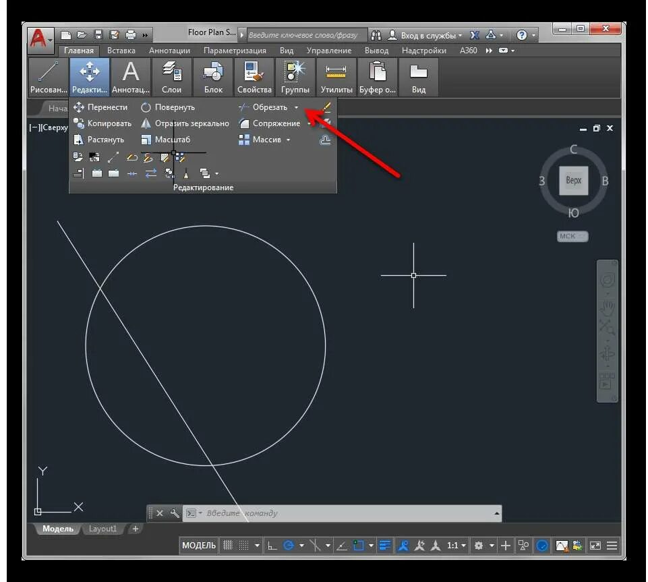The height and width of the screenshot is (582, 648).
Task: Open the Вывод ribbon tab
Action: [x=376, y=51]
